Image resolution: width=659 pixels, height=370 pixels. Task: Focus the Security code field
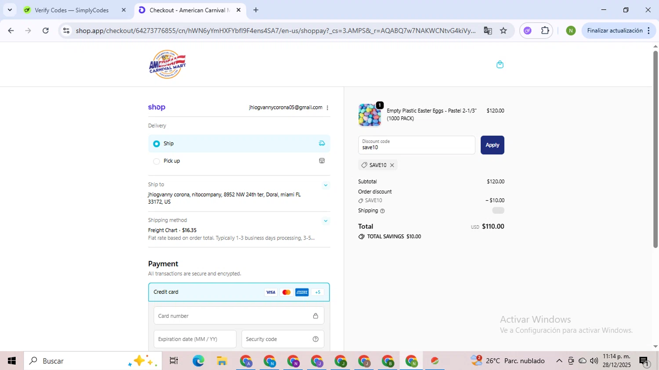(283, 339)
